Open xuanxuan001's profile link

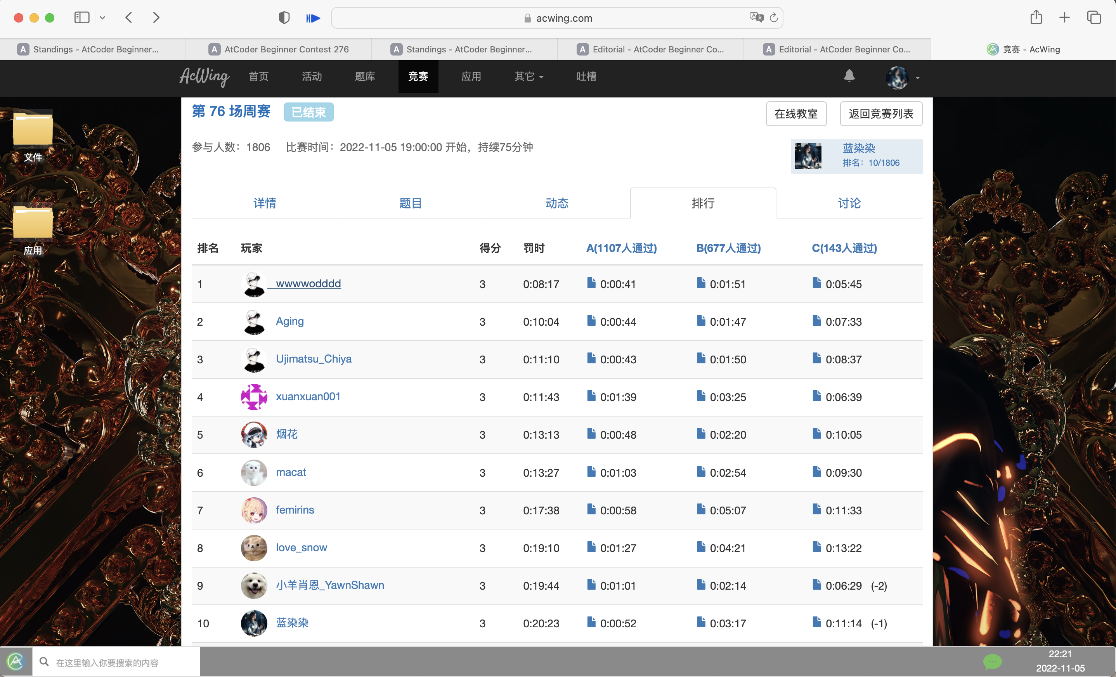coord(308,396)
